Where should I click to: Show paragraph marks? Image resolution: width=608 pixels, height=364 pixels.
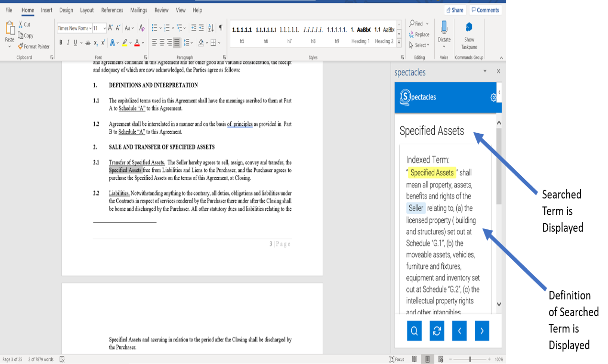[221, 28]
